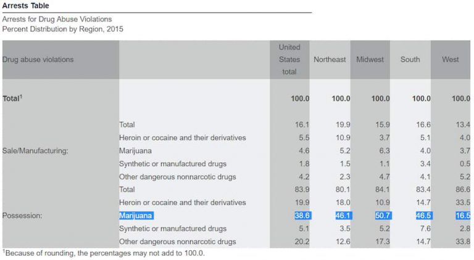
Task: Click the highlighted "Marijuana" possession label
Action: (x=135, y=216)
